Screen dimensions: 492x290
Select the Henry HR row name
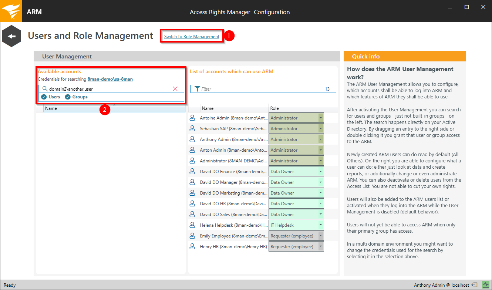[x=233, y=247]
